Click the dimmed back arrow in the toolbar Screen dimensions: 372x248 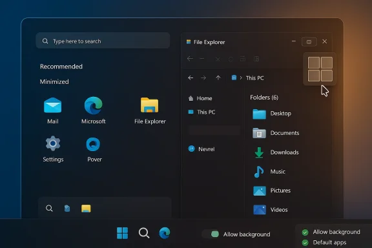coord(190,59)
